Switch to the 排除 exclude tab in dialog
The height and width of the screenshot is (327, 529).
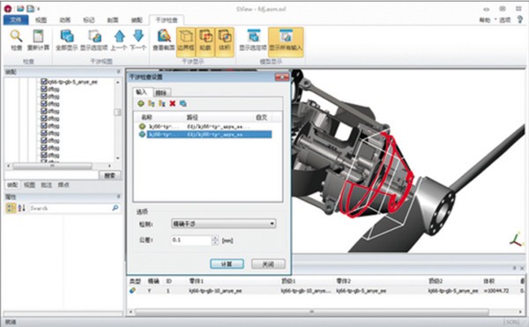pos(161,93)
